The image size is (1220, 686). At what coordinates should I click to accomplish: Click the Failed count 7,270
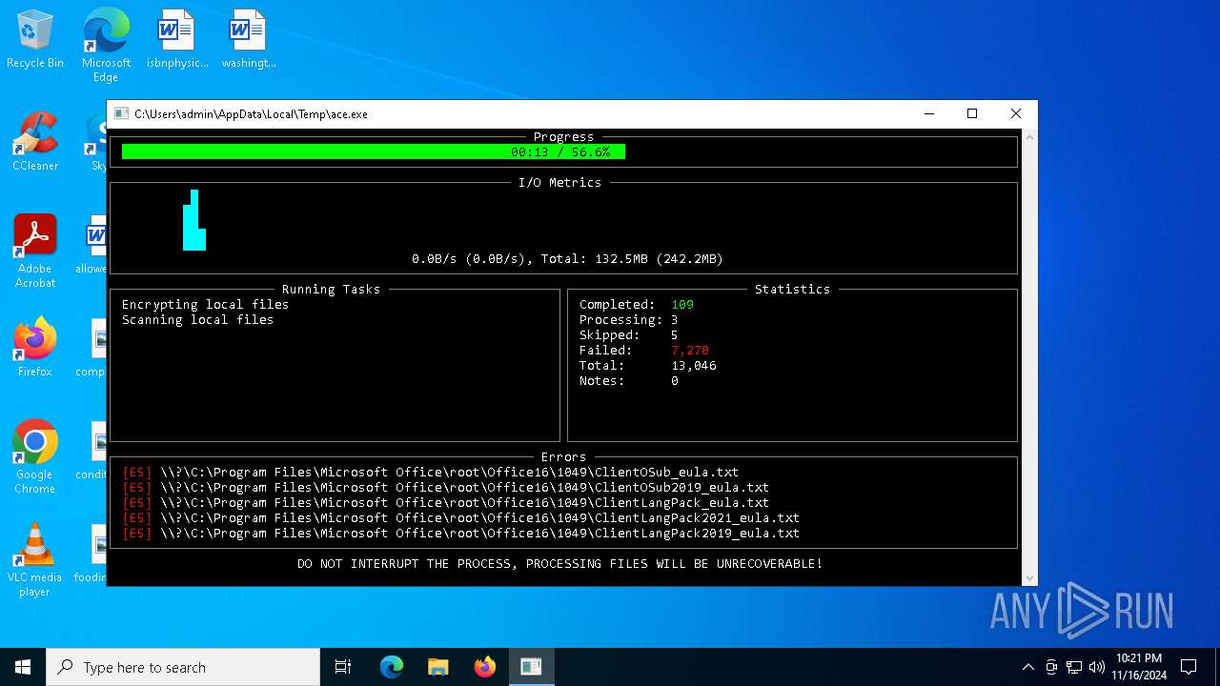(x=690, y=350)
